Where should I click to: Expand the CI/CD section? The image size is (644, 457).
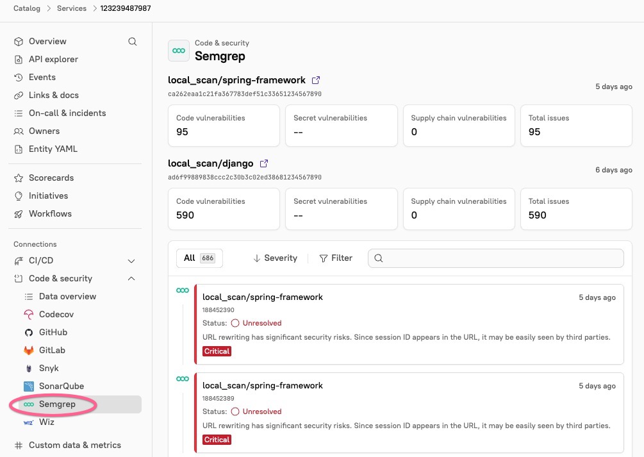pyautogui.click(x=131, y=261)
